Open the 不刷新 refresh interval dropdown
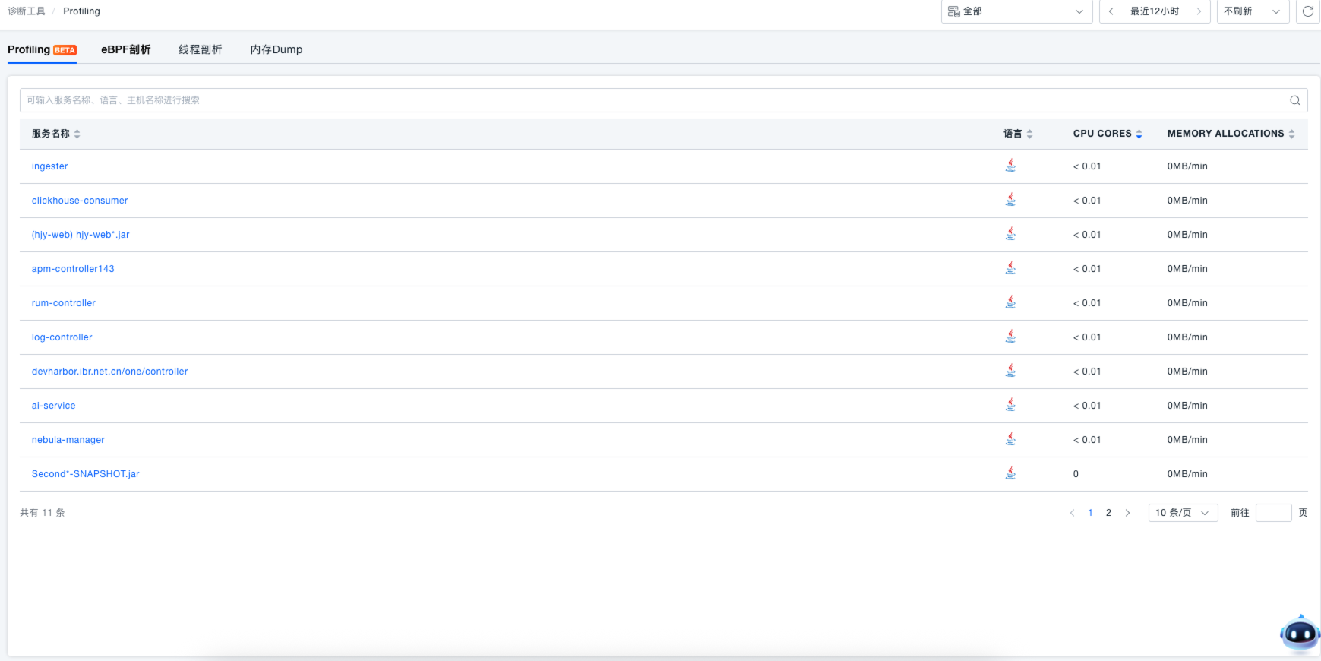The height and width of the screenshot is (661, 1321). pyautogui.click(x=1252, y=11)
